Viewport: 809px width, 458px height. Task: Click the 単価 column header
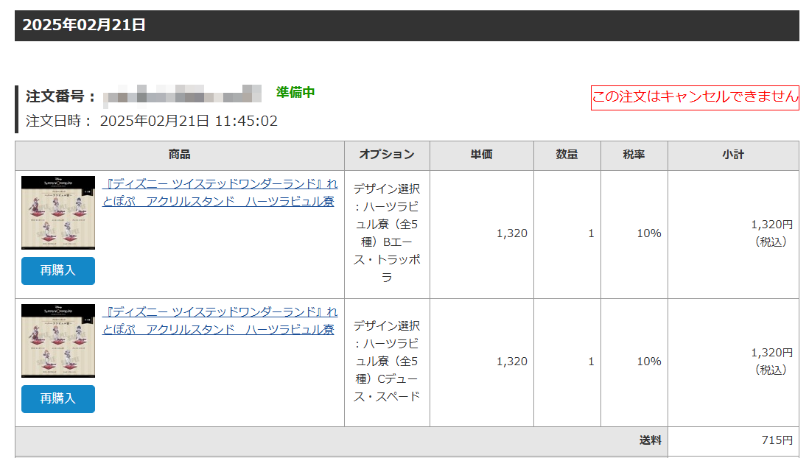point(481,155)
